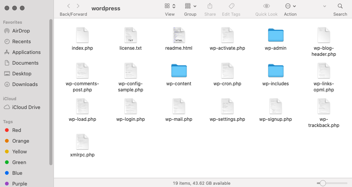Click the Quick Look eye icon
Screen dimensions: 352x187
click(266, 6)
